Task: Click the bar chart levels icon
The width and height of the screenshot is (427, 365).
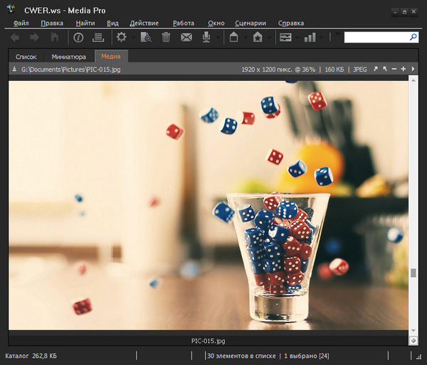Action: coord(310,37)
